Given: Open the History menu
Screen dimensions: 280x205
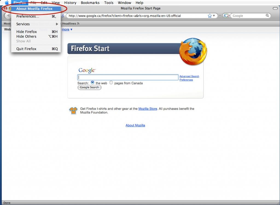Looking at the screenshot, I should pos(70,3).
